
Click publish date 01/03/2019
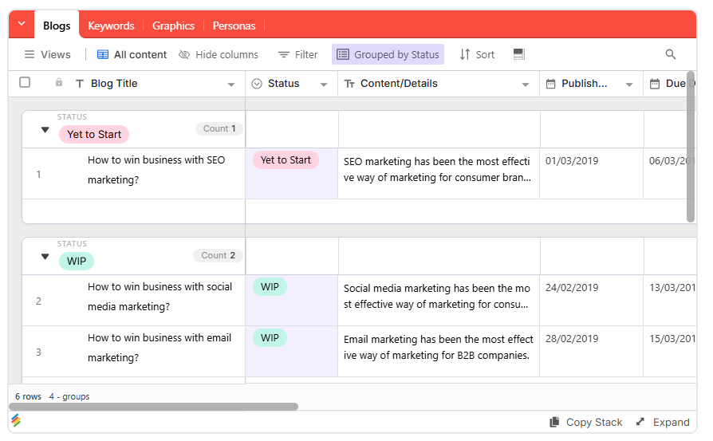coord(572,161)
